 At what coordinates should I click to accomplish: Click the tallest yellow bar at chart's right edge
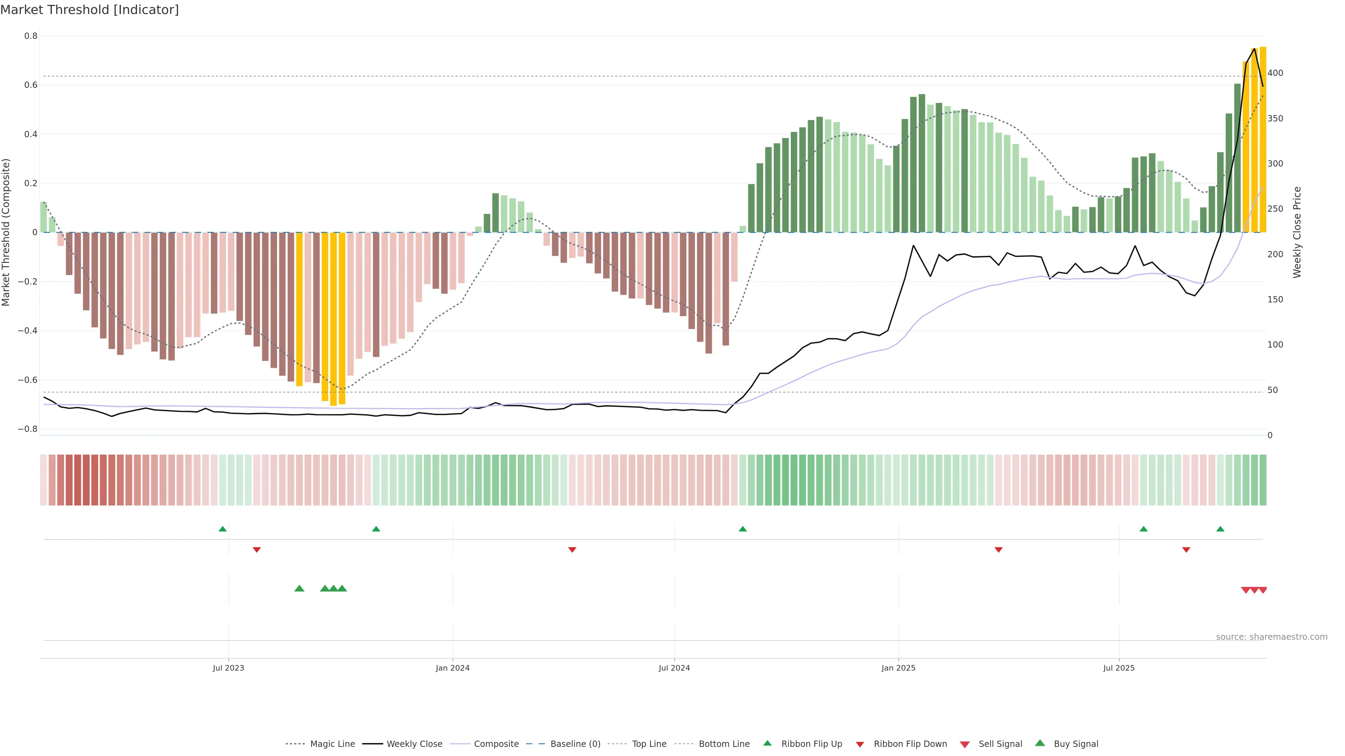1262,140
